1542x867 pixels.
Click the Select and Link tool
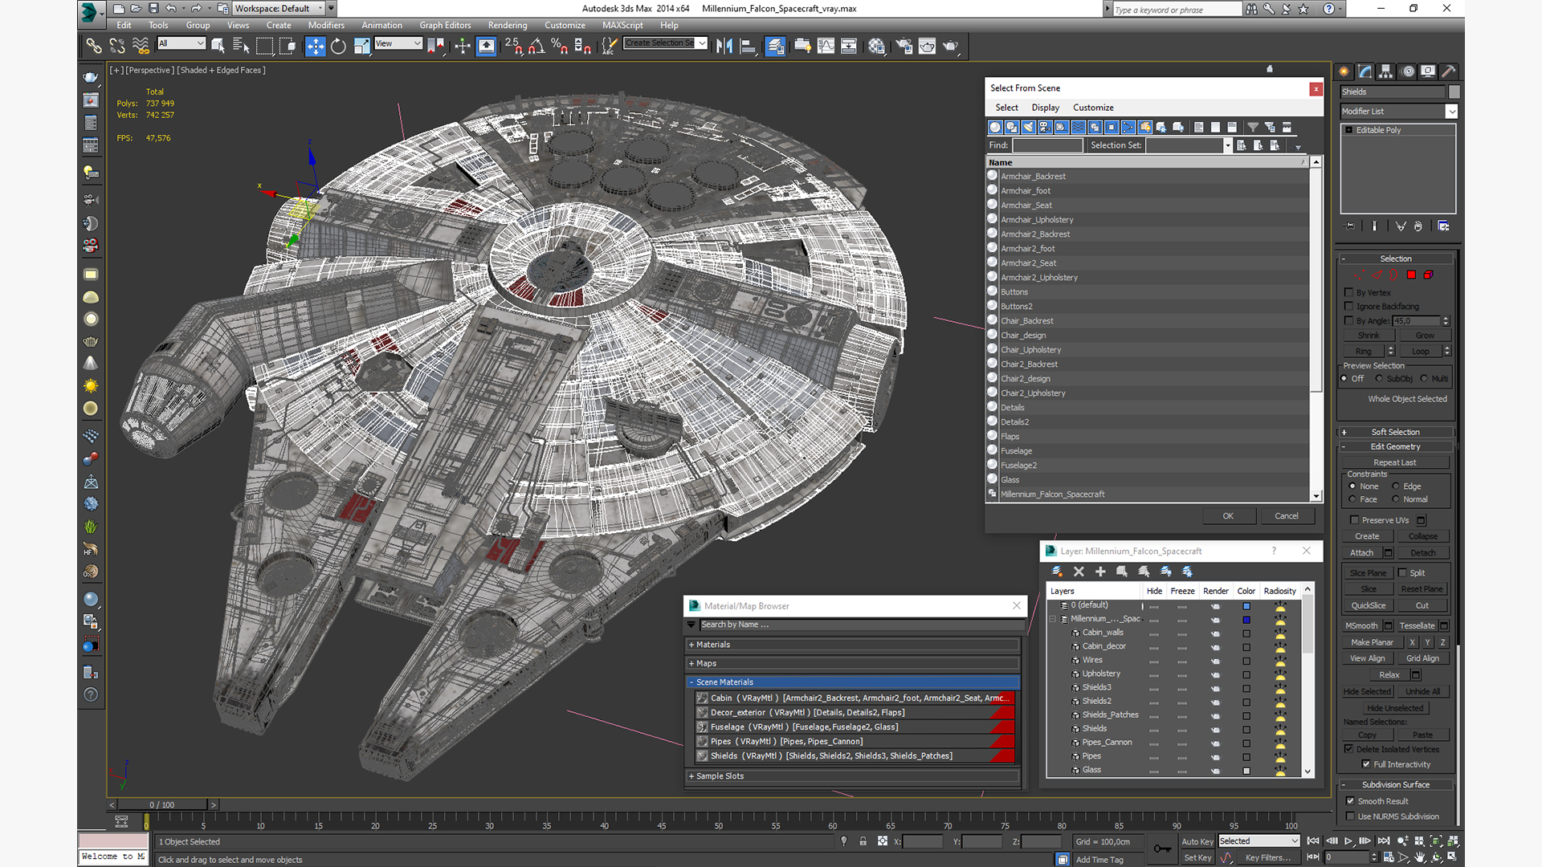pyautogui.click(x=94, y=47)
